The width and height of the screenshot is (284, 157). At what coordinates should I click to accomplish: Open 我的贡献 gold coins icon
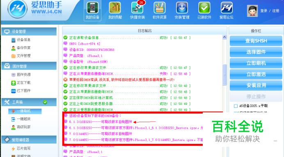[115, 11]
